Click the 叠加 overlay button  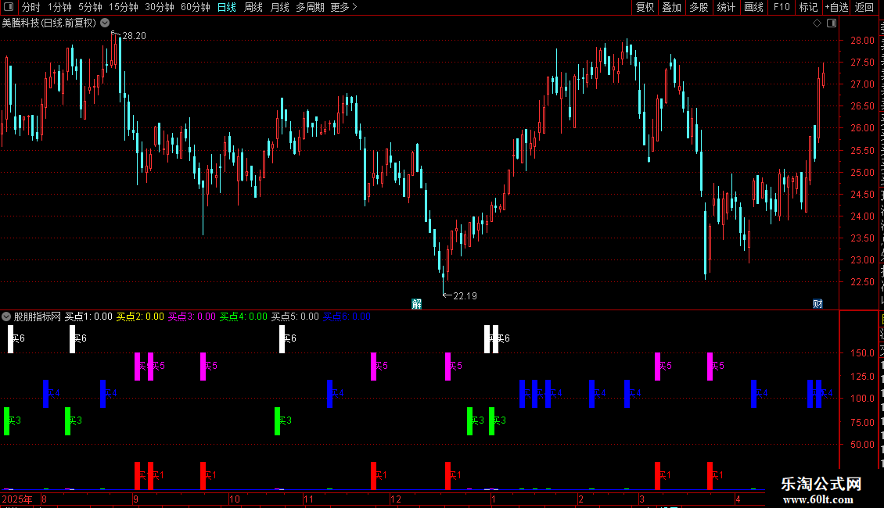click(x=671, y=7)
